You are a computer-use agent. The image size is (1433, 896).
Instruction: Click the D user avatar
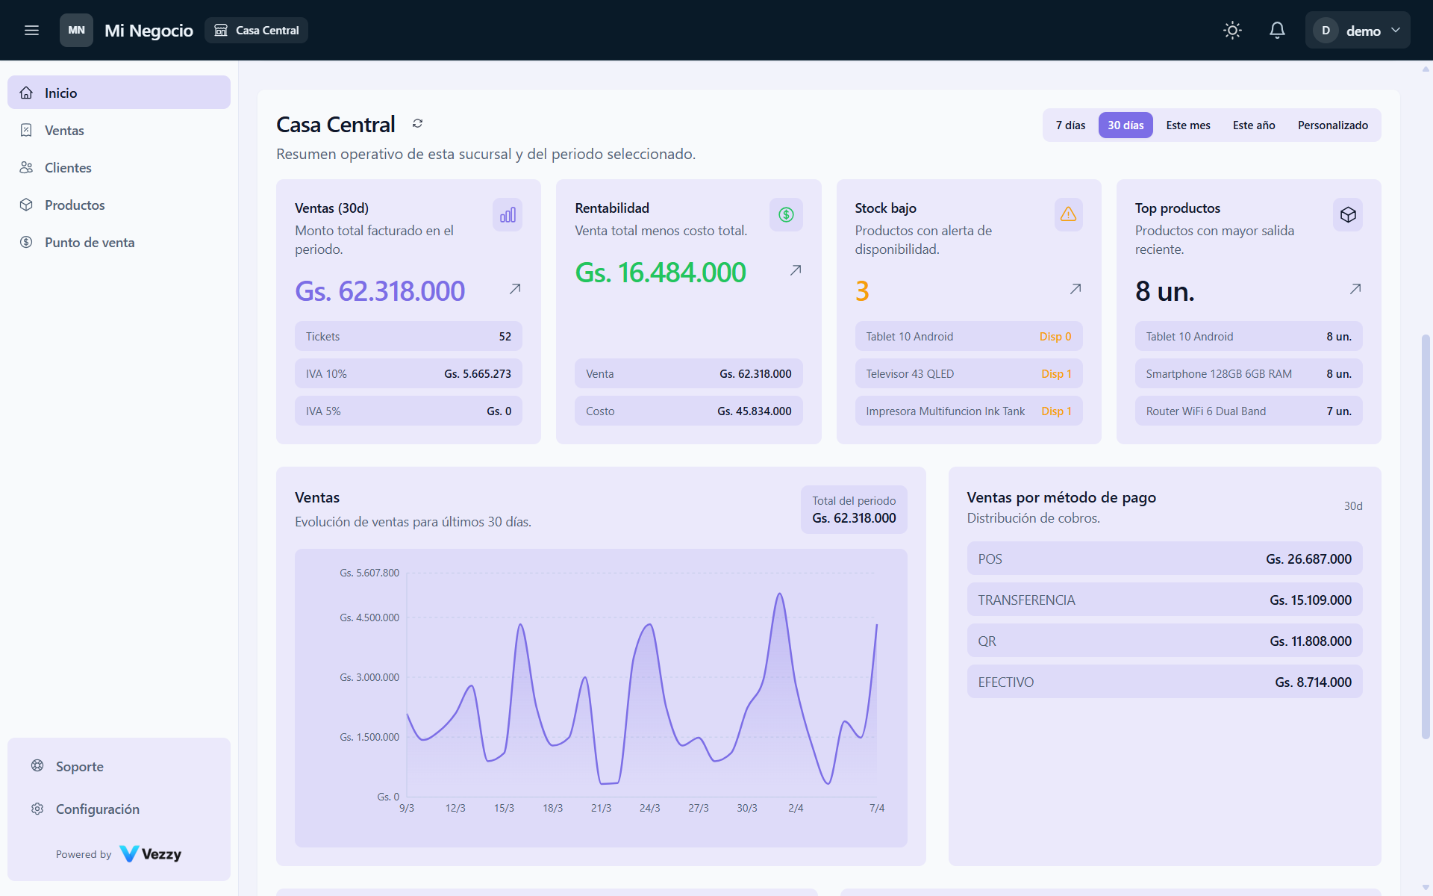pos(1326,30)
